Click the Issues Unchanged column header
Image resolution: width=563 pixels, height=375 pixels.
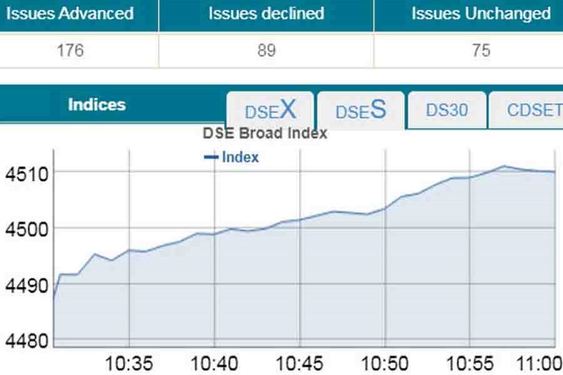480,14
